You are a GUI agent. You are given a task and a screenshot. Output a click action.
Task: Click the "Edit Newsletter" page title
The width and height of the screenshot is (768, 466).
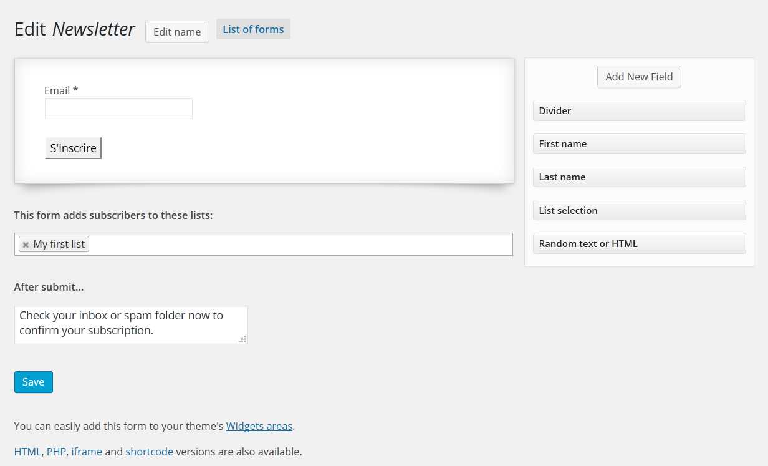(74, 29)
